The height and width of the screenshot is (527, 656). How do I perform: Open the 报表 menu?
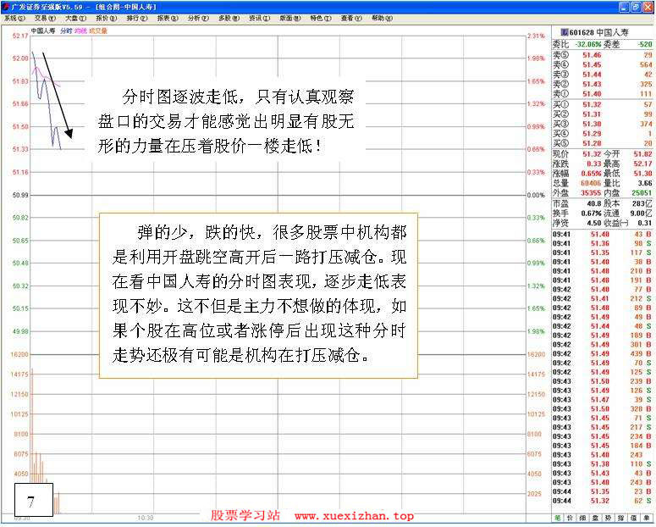[168, 19]
